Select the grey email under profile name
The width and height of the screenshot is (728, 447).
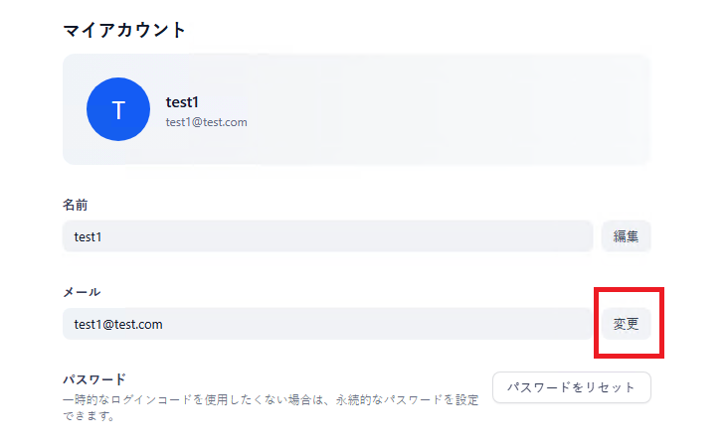point(206,122)
